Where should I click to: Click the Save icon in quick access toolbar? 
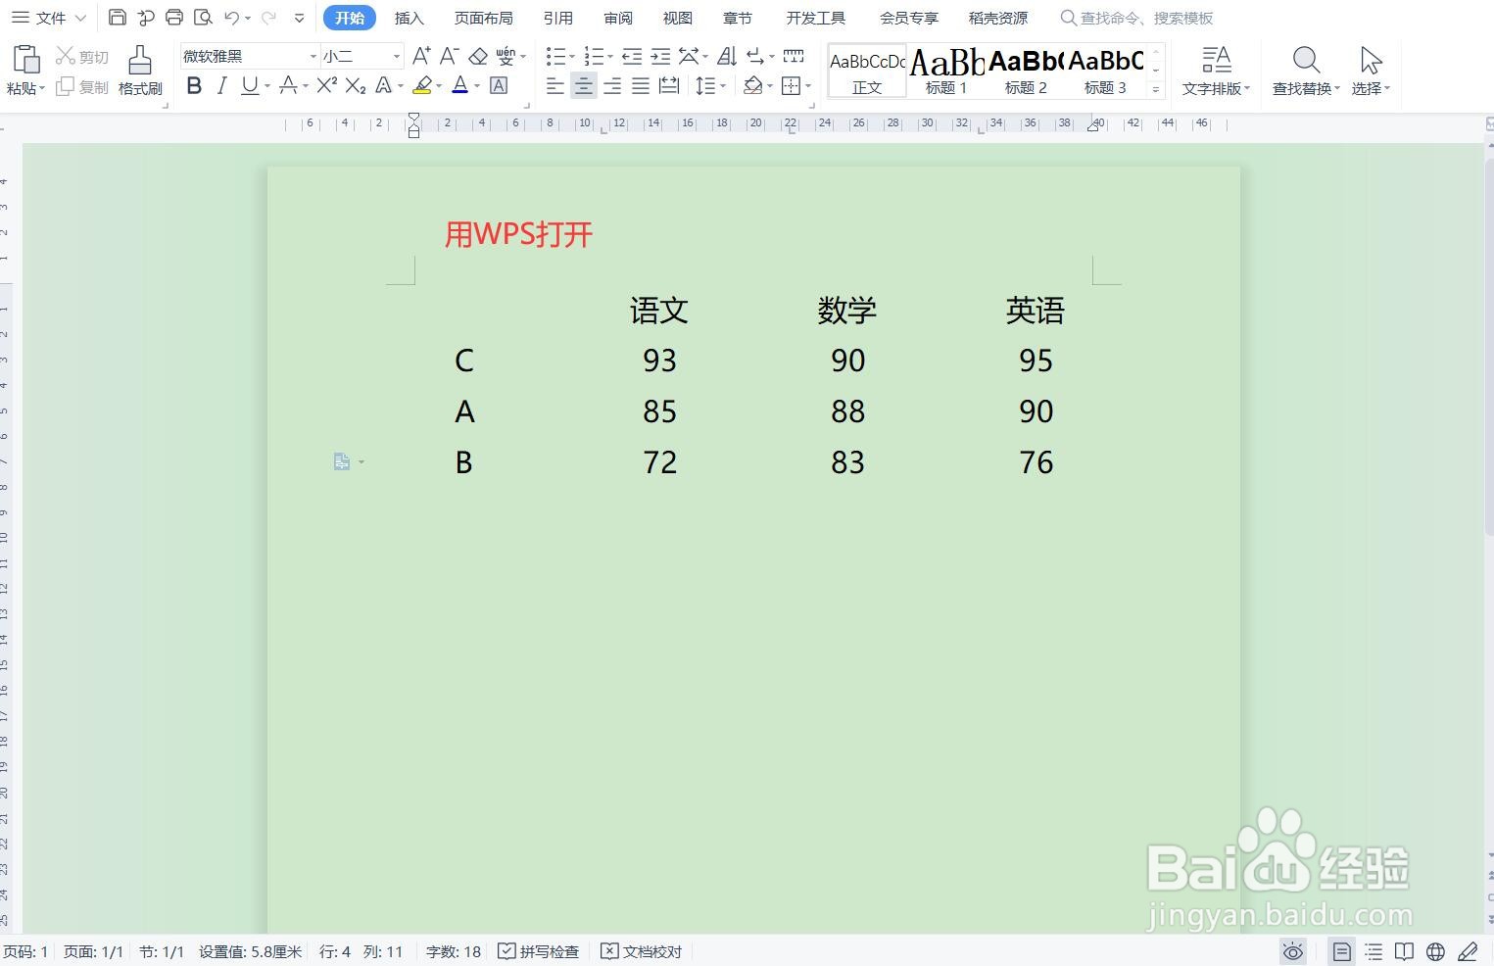118,18
